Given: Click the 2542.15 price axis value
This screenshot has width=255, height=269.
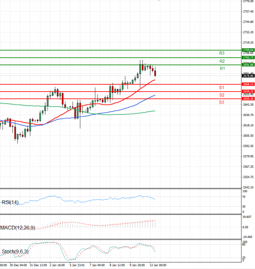Looking at the screenshot, I should click(248, 187).
